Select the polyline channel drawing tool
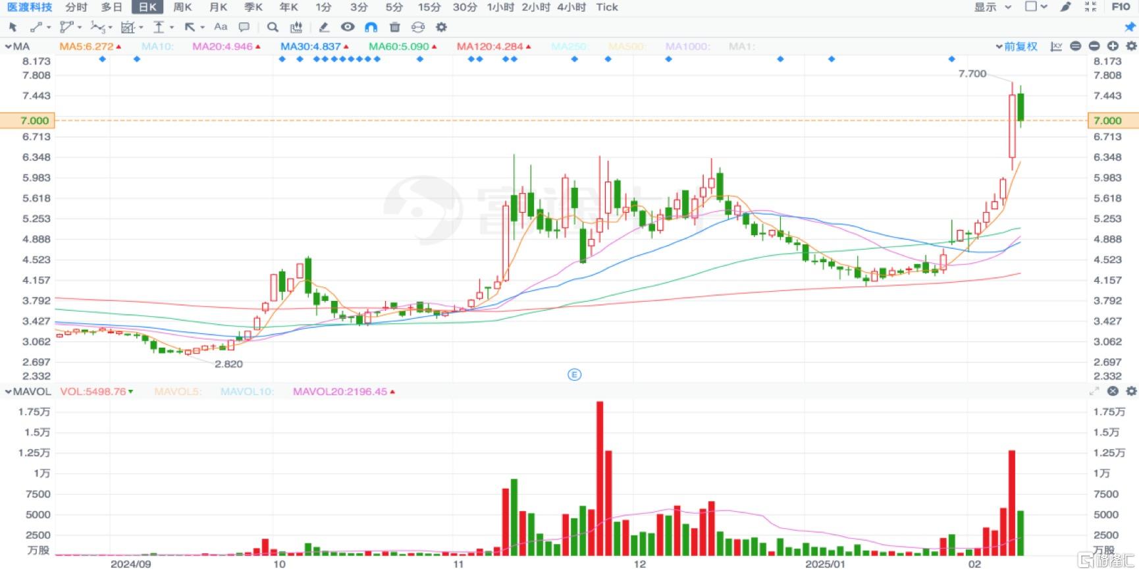Screen dimensions: 1139x573 [66, 27]
